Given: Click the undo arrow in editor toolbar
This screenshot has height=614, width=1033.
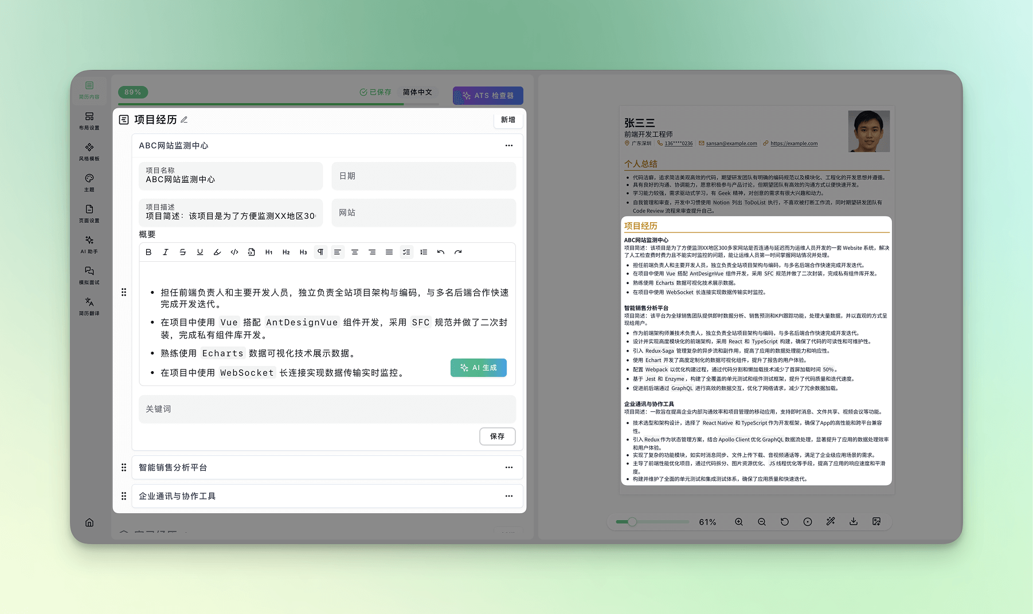Looking at the screenshot, I should 441,252.
